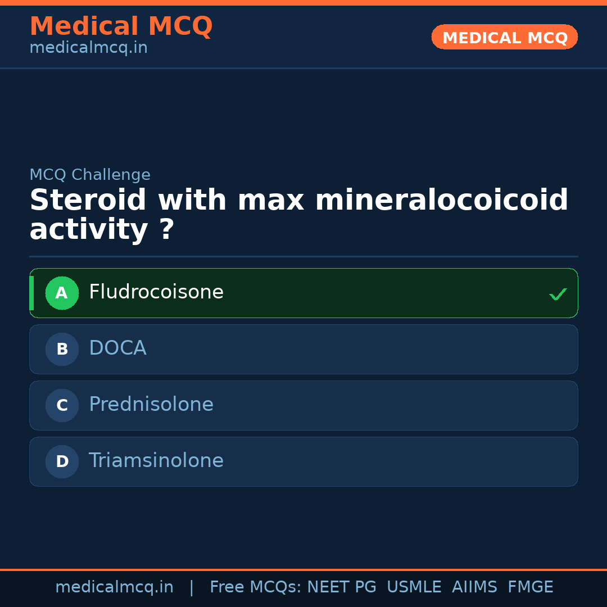Select the DOCA answer option
Viewport: 607px width, 607px height.
303,349
